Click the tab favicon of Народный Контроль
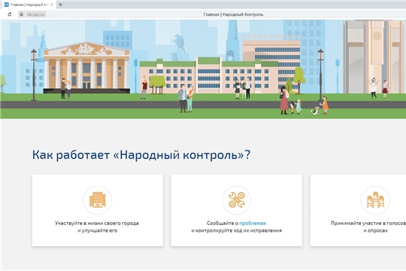 [7, 5]
